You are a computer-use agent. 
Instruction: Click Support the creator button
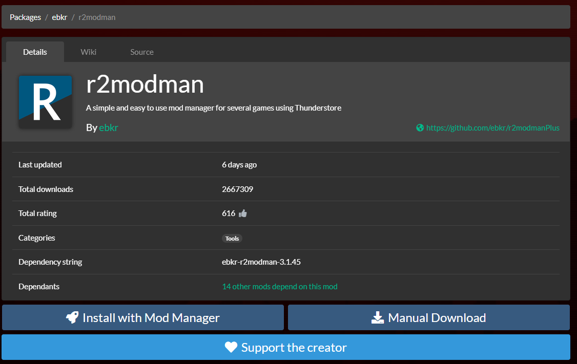[286, 347]
